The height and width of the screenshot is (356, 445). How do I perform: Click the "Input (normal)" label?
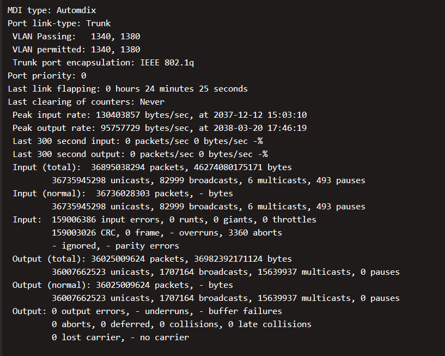[x=49, y=194]
